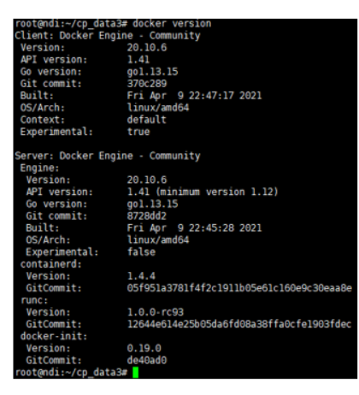This screenshot has width=359, height=395.
Task: Click docker-init GitCommit de40ad0
Action: click(x=147, y=360)
